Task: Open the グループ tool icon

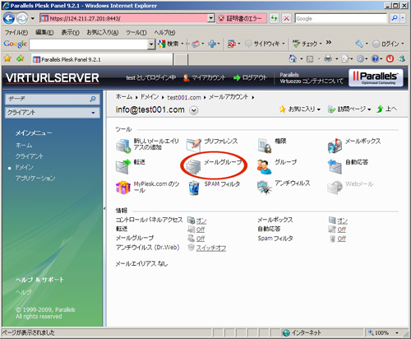Action: [264, 166]
